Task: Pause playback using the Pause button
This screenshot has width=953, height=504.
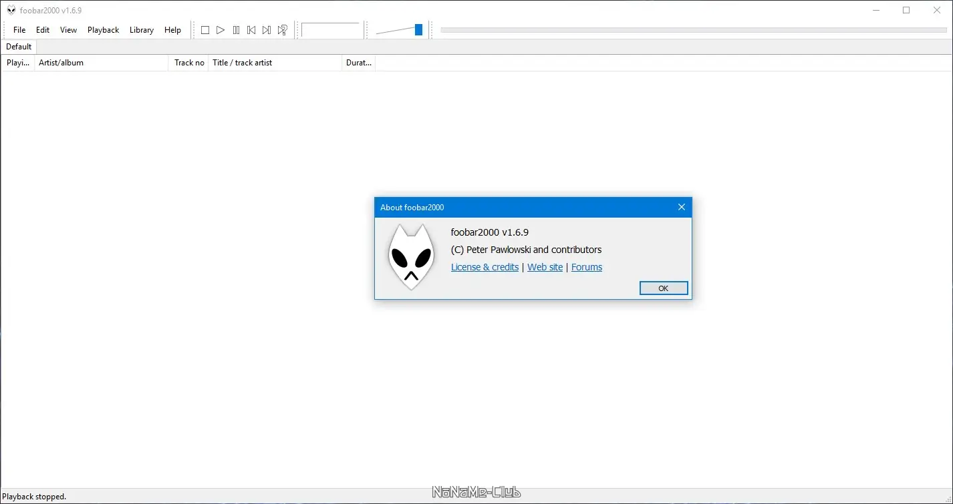Action: (x=236, y=30)
